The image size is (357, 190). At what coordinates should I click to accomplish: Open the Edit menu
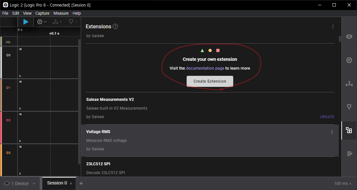(16, 13)
